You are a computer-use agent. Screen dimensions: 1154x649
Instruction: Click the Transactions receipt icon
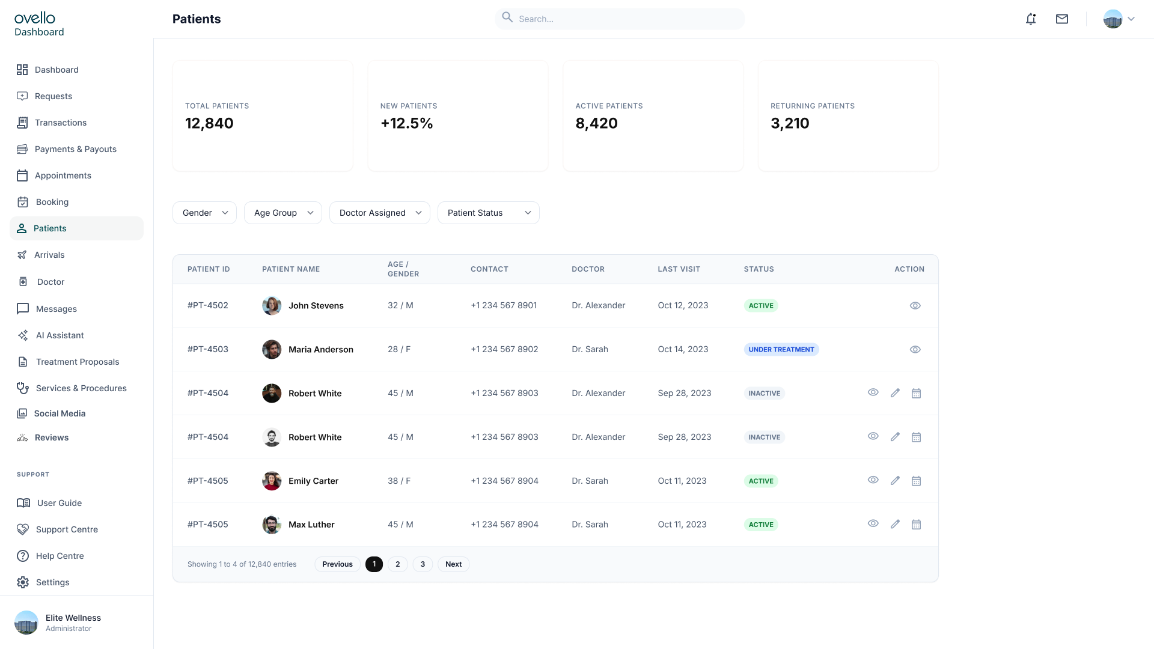[x=22, y=123]
